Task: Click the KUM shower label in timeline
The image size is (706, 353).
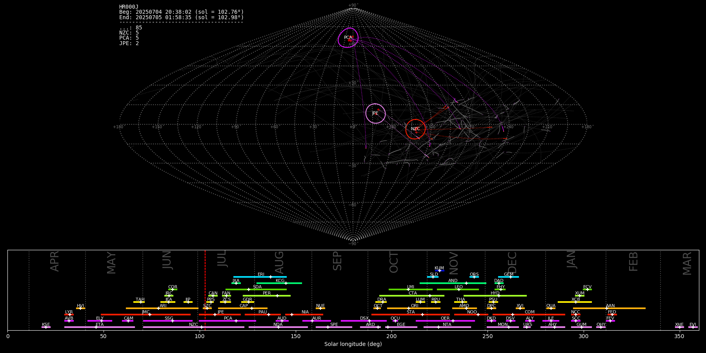Action: point(439,268)
